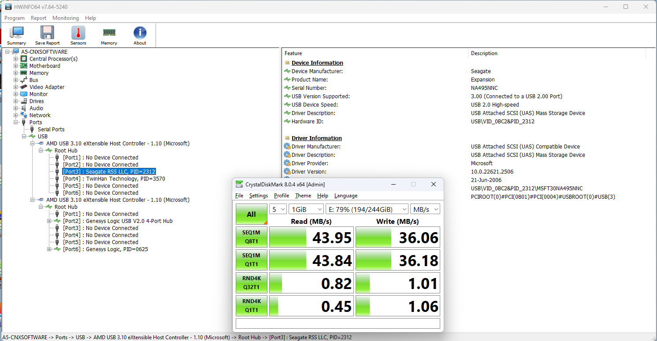
Task: Expand the Drives node
Action: tap(16, 101)
